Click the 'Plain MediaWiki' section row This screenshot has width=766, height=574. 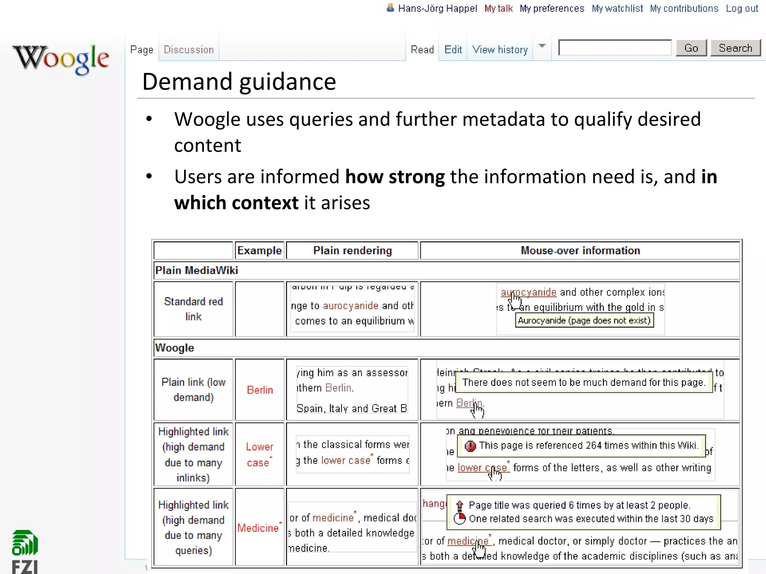click(x=447, y=271)
